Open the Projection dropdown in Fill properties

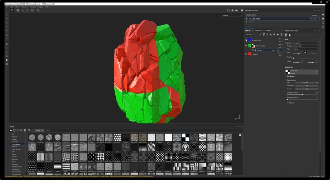pyautogui.click(x=305, y=43)
